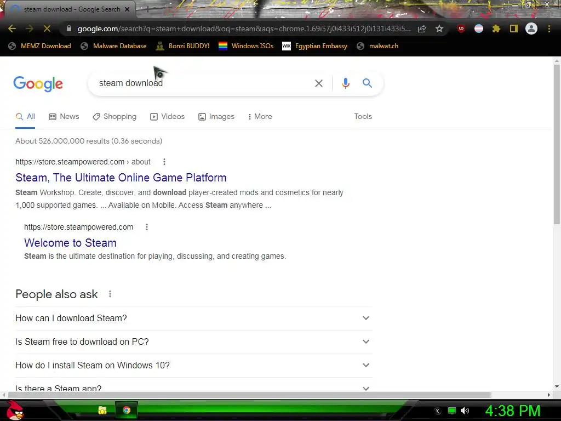Viewport: 561px width, 421px height.
Task: Click the vertical scrollbar thumb
Action: coord(557,144)
